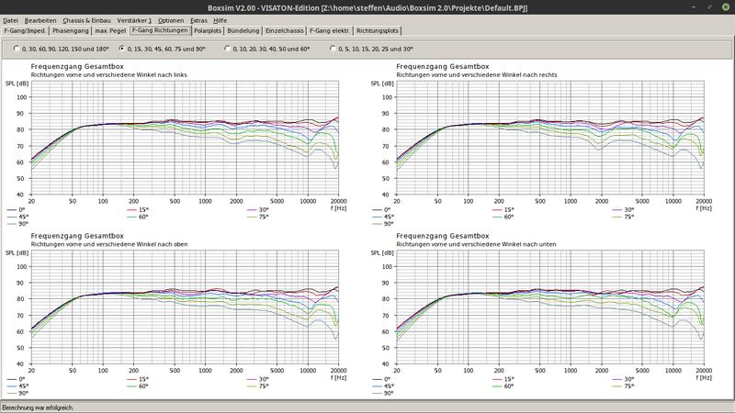Open the Bearbeiten menu
The width and height of the screenshot is (735, 413).
point(40,19)
